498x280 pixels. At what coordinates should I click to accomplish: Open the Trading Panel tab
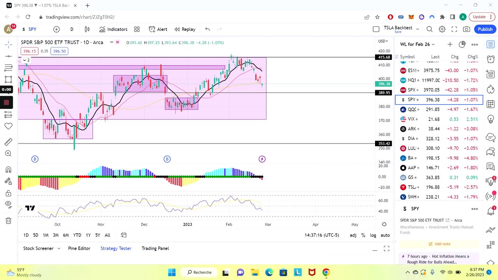coord(155,248)
